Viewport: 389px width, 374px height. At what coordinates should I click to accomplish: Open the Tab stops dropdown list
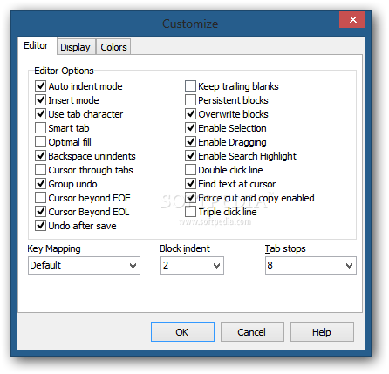tap(311, 265)
